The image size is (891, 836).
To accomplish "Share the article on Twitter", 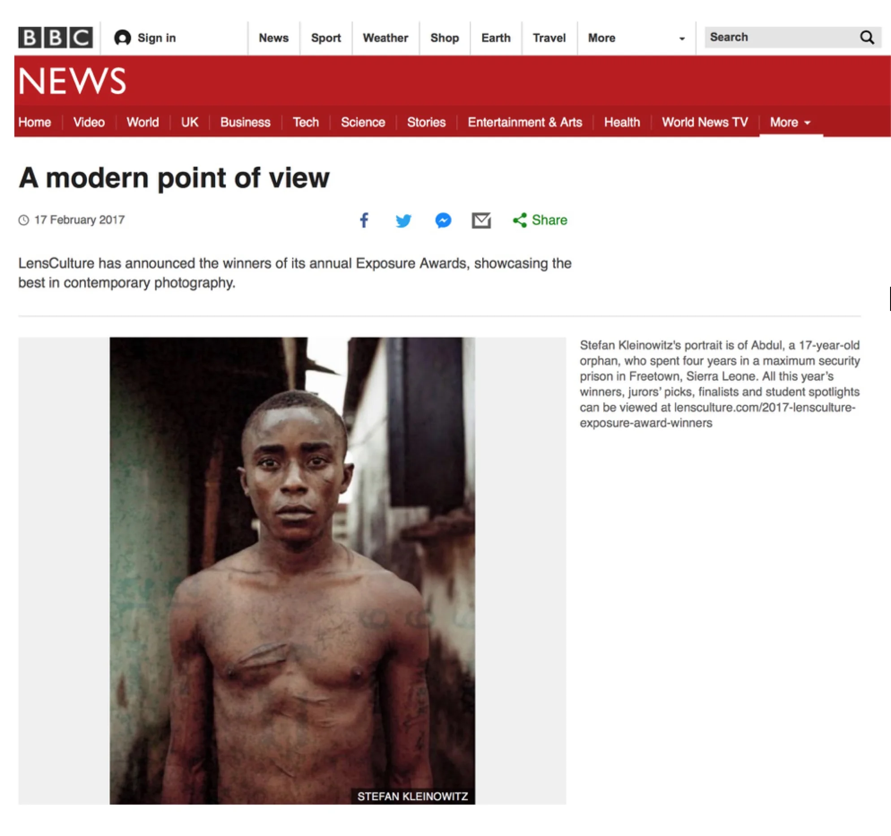I will (x=403, y=220).
